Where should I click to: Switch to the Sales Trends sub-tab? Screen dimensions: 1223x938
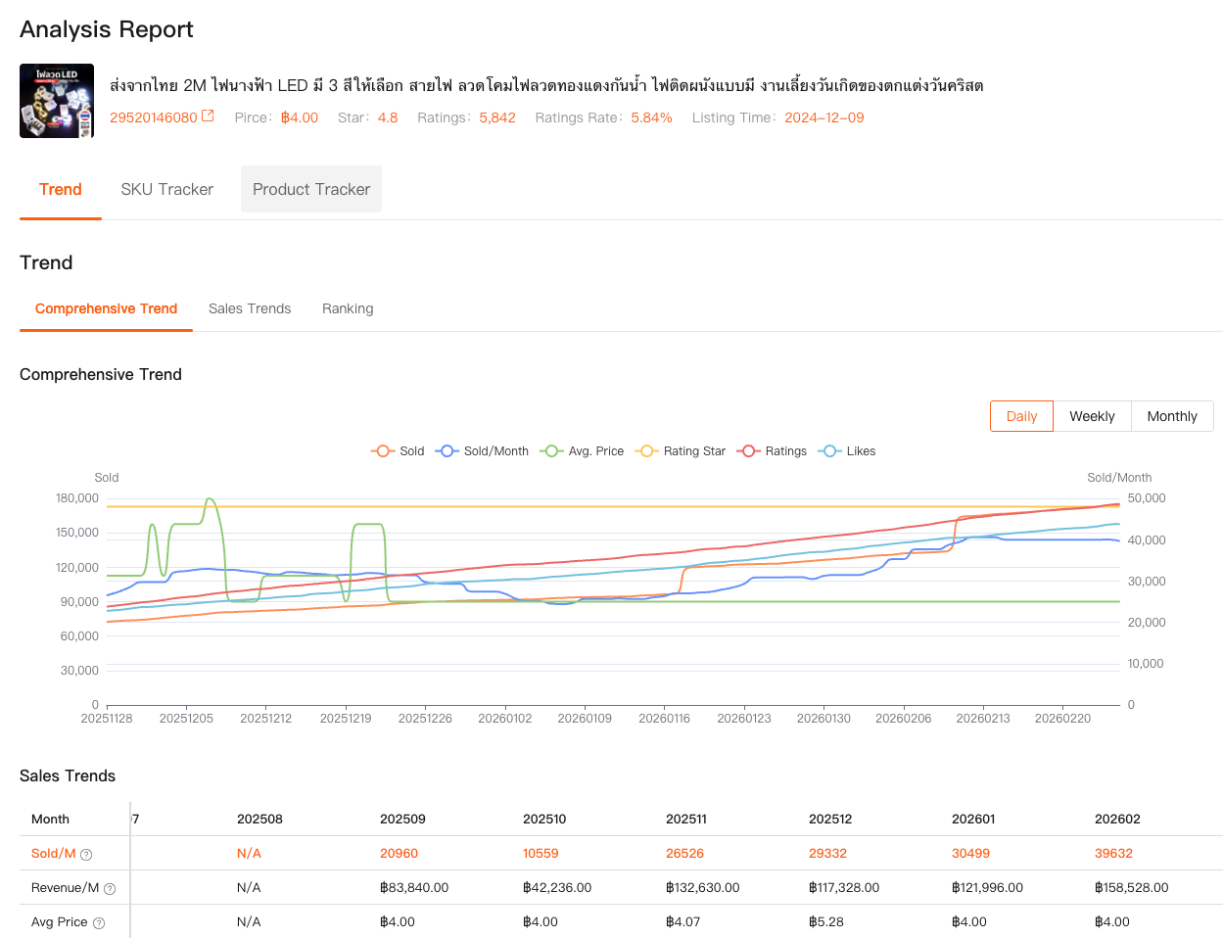(250, 308)
